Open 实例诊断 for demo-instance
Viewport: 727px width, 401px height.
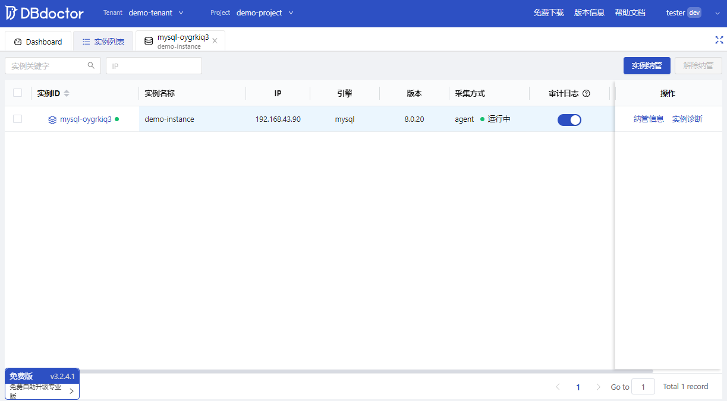687,119
